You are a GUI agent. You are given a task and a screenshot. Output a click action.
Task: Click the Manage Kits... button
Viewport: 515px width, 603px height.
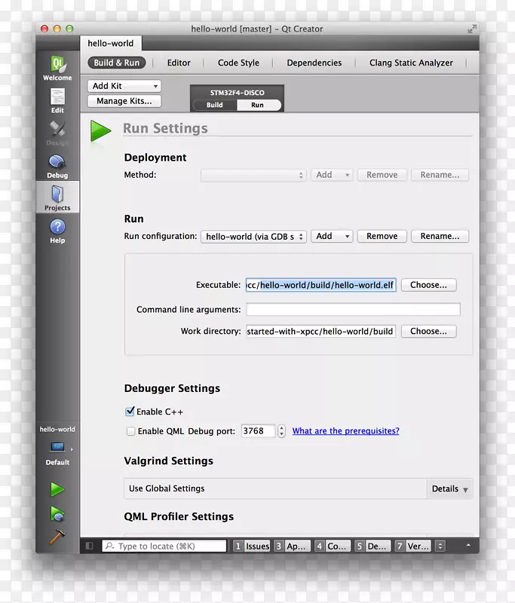tap(124, 101)
